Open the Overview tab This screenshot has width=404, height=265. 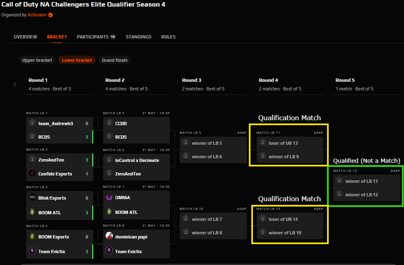[25, 37]
